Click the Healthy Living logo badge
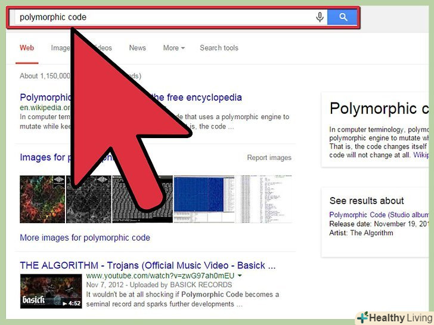This screenshot has width=434, height=325. click(395, 318)
